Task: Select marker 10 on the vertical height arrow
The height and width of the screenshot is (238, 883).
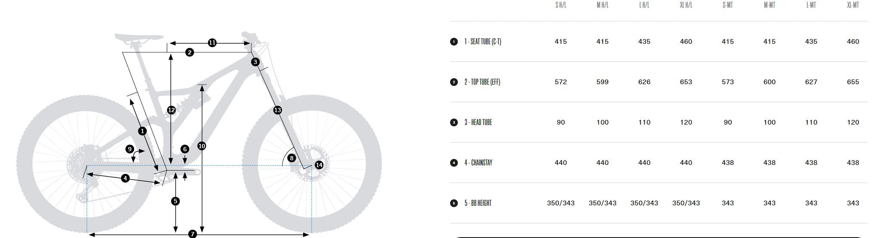Action: [202, 146]
